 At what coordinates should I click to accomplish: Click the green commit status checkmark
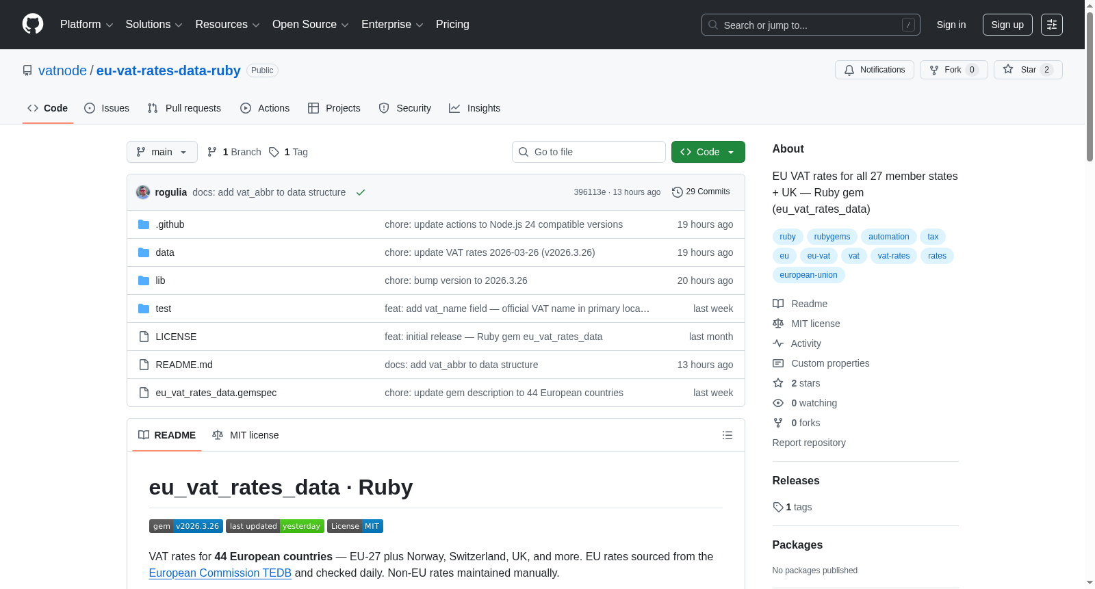[361, 192]
